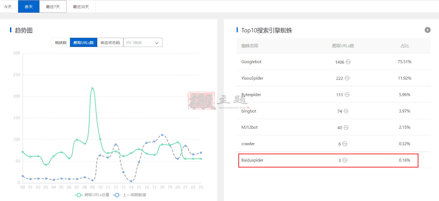Image resolution: width=439 pixels, height=201 pixels.
Task: Click the MJ12bot spider name
Action: tap(249, 127)
